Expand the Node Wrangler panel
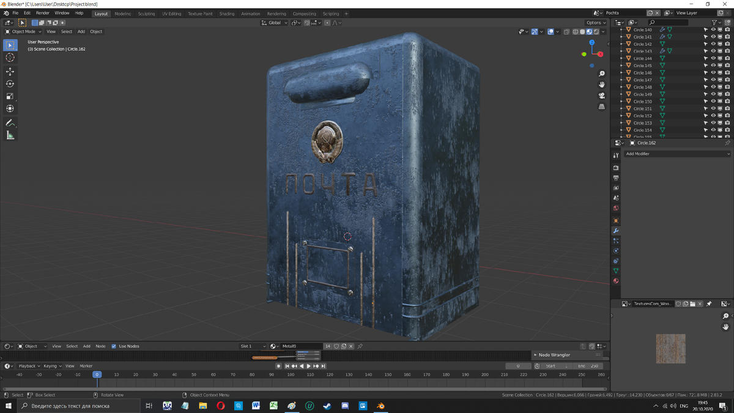This screenshot has height=413, width=734. [554, 355]
